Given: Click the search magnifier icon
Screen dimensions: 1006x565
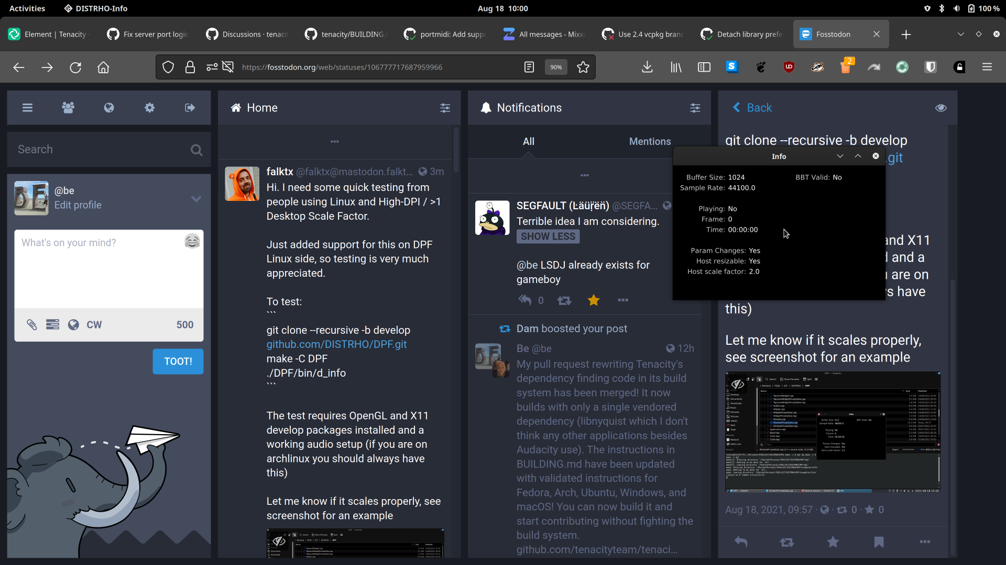Looking at the screenshot, I should [x=196, y=150].
